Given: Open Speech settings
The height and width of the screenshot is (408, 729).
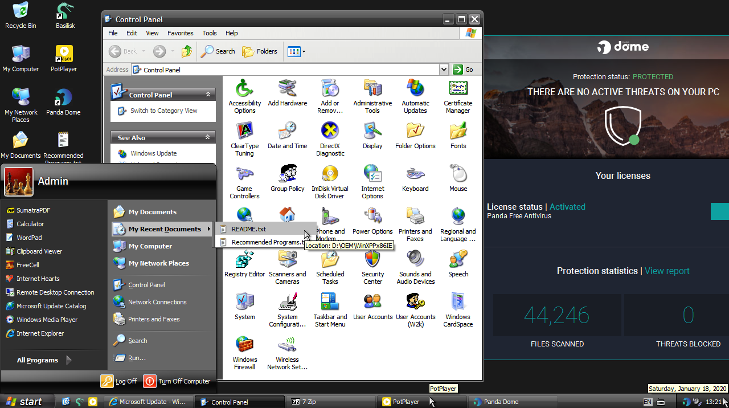Looking at the screenshot, I should tap(458, 264).
